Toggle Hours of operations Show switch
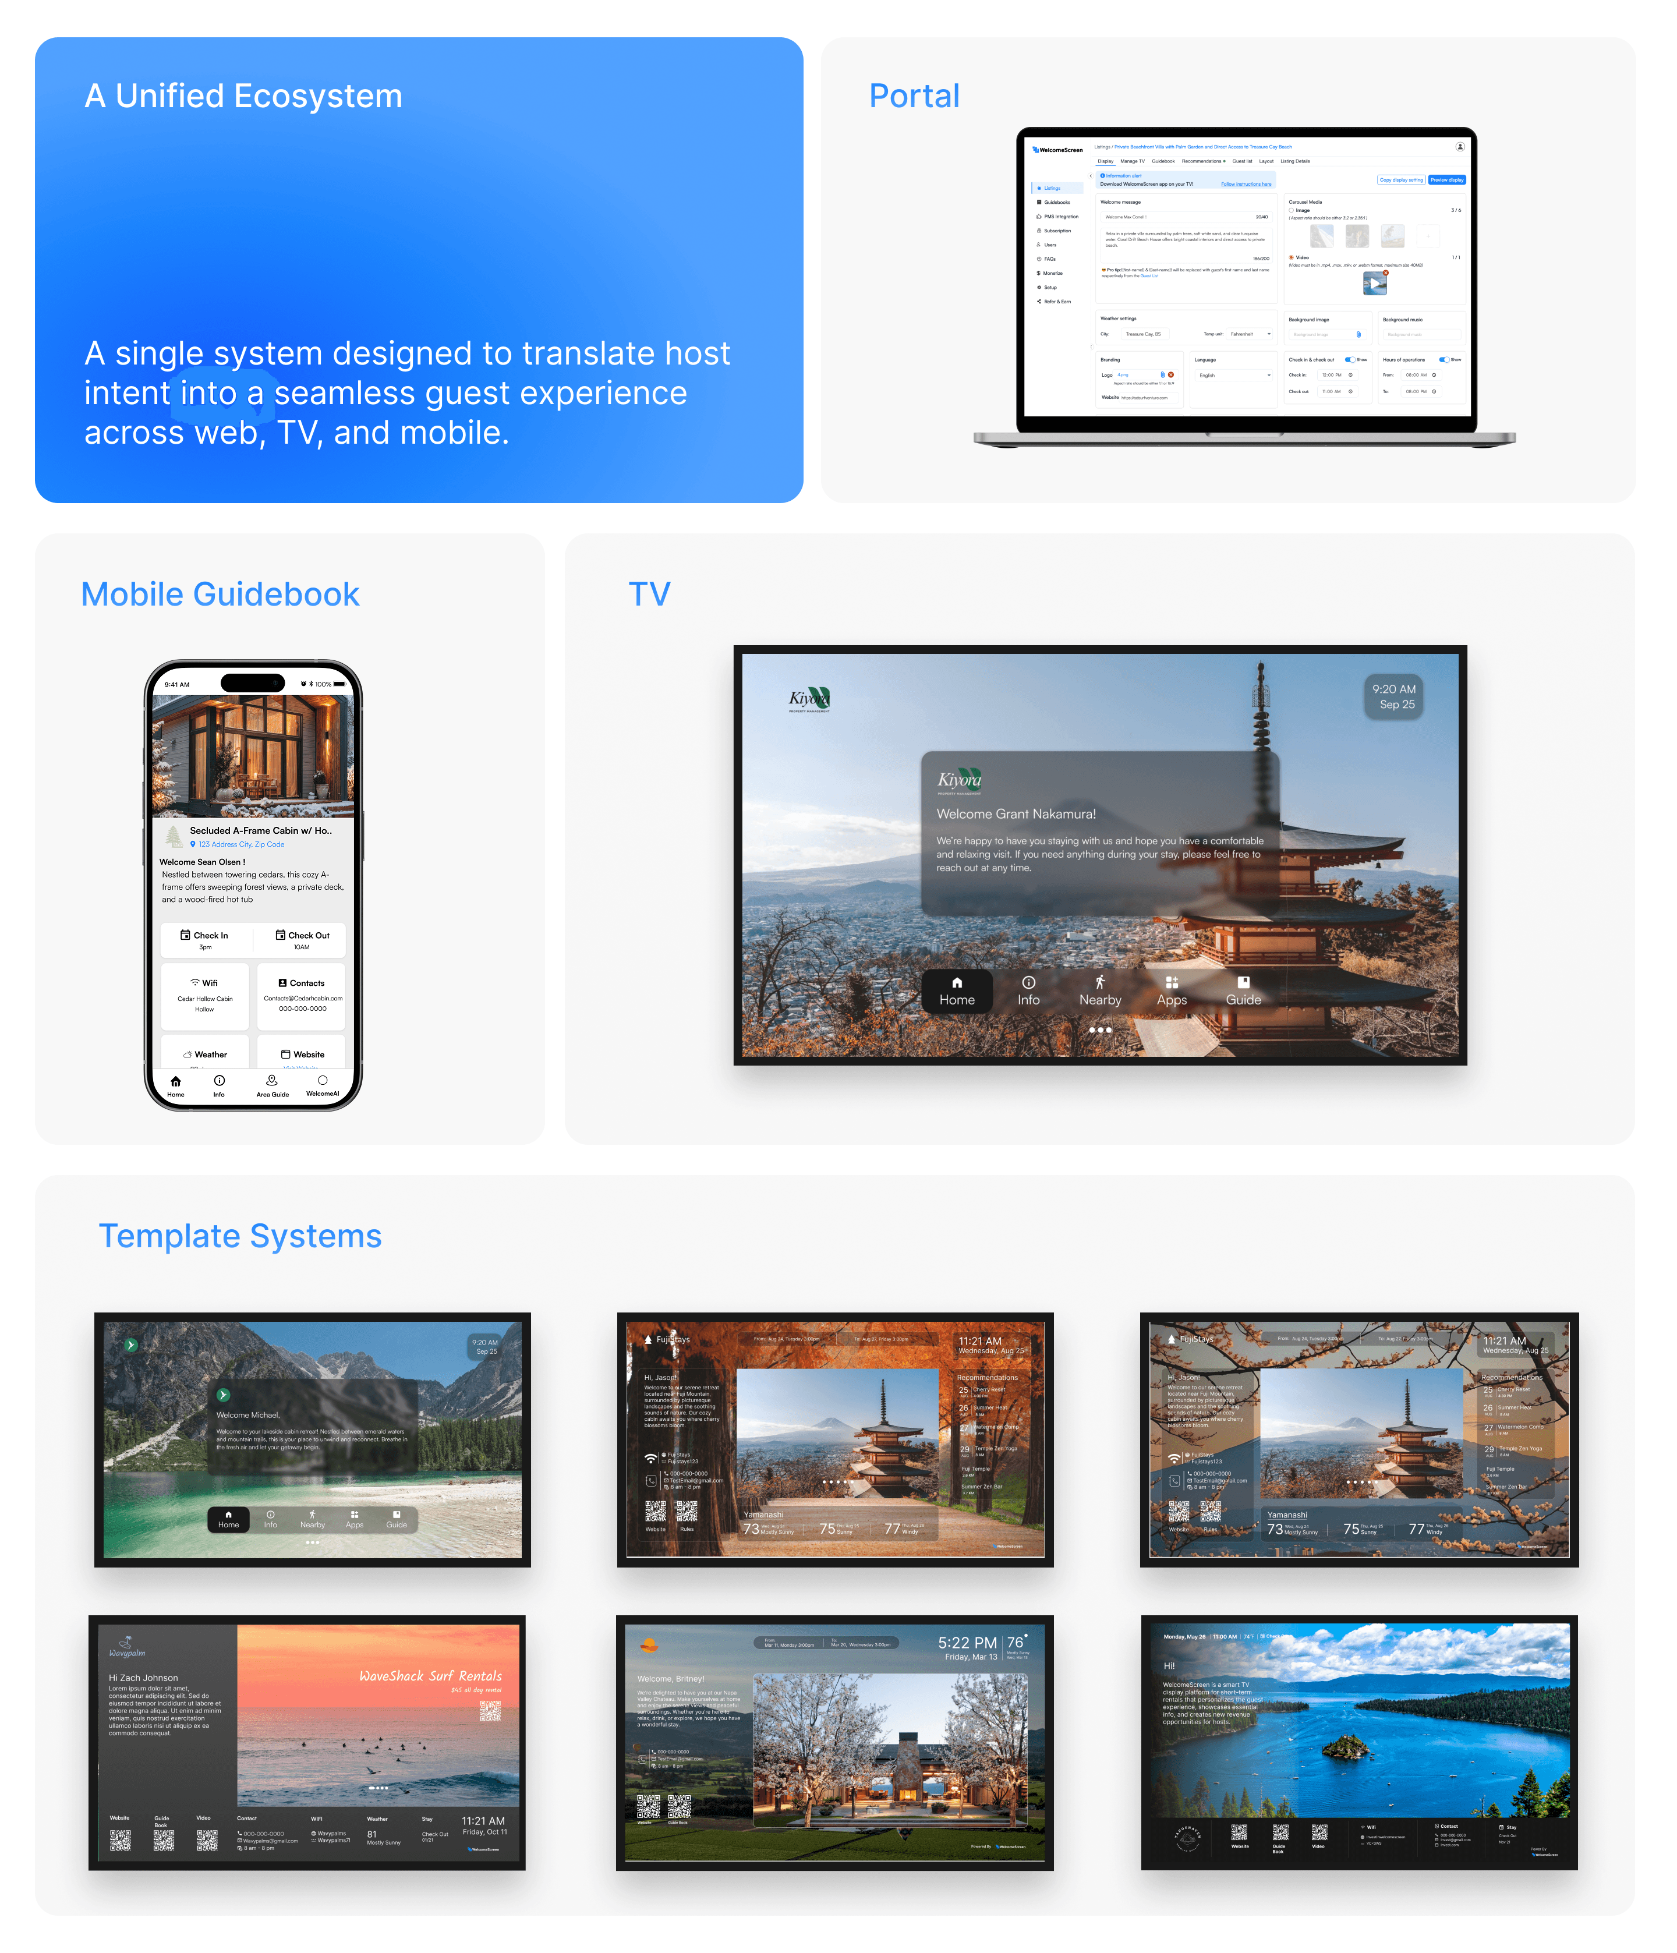This screenshot has width=1677, height=1953. [x=1444, y=359]
